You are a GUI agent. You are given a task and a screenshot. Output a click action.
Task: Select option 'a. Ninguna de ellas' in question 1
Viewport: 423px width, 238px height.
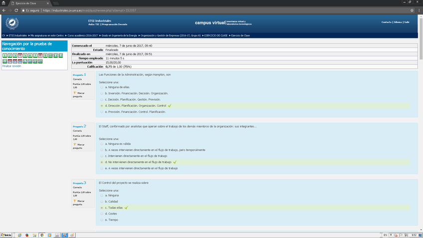point(102,87)
